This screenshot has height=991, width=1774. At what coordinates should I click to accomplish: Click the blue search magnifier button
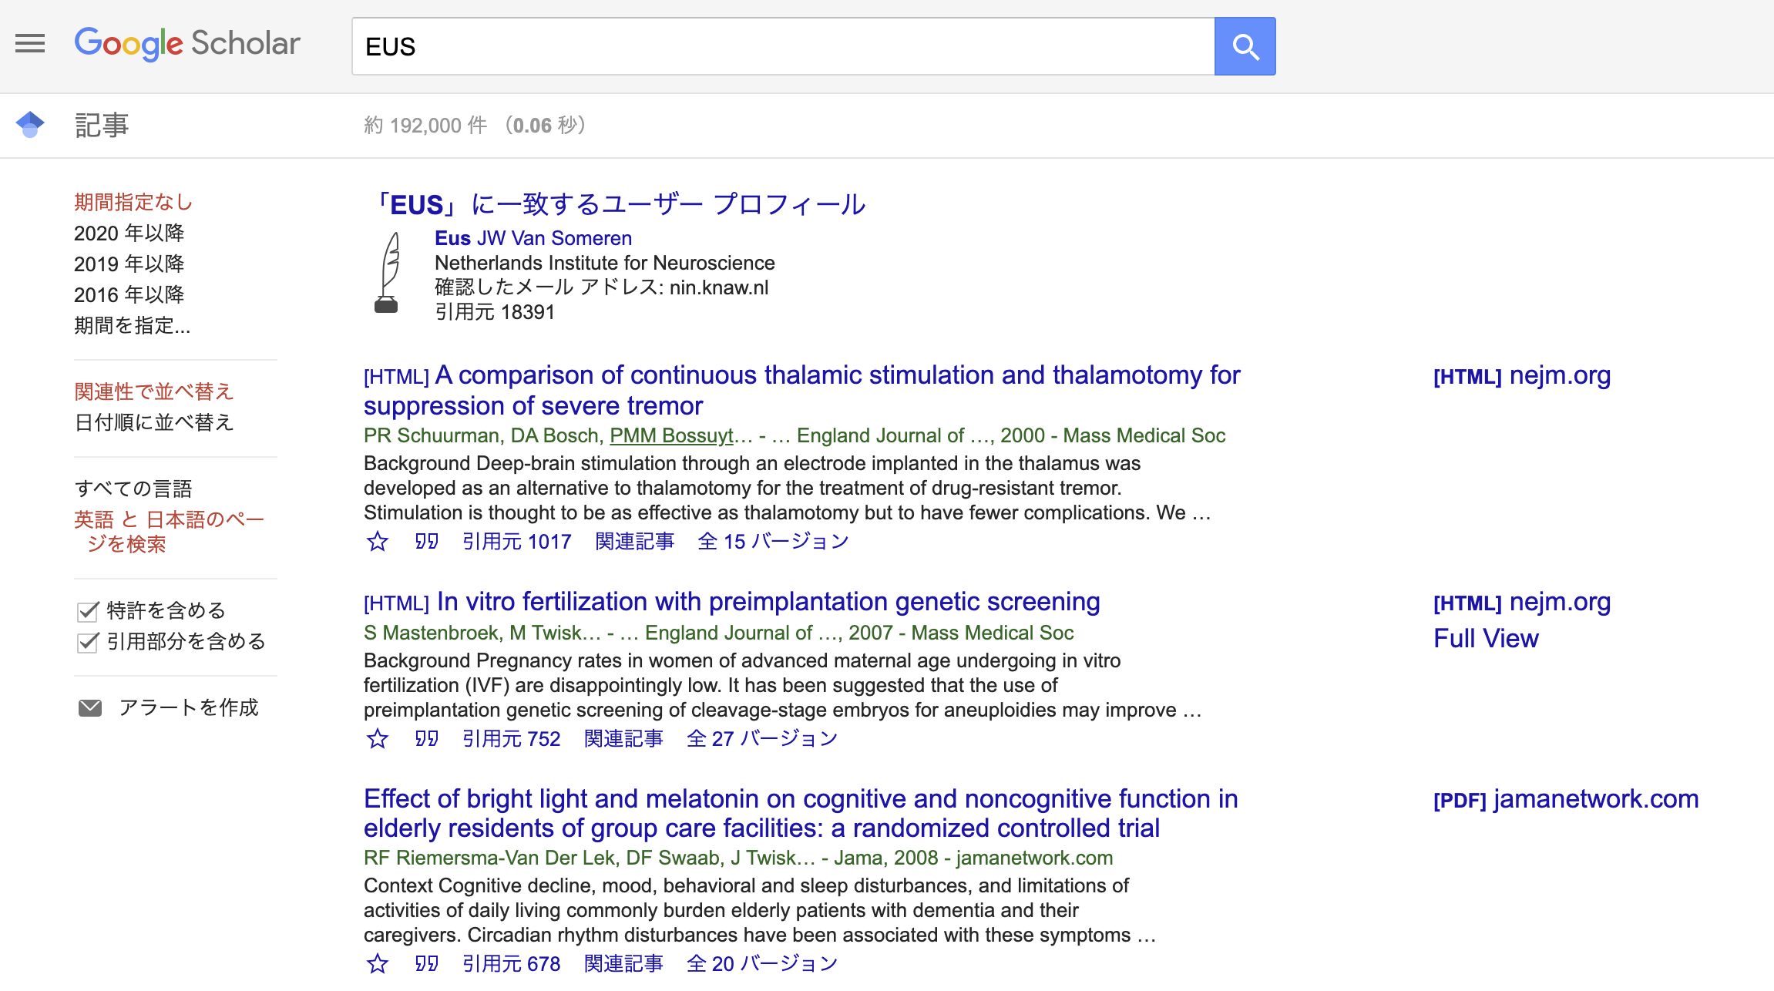1245,46
